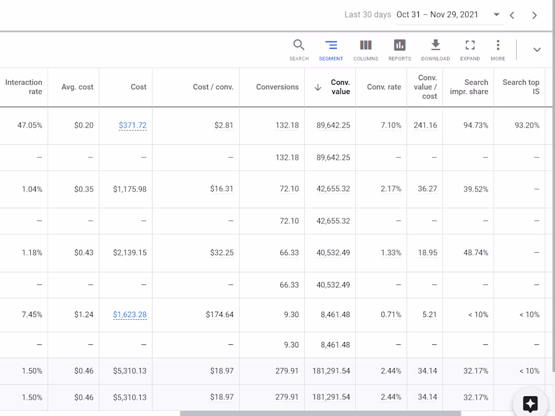Go to the previous date period
The image size is (555, 416).
[x=512, y=15]
